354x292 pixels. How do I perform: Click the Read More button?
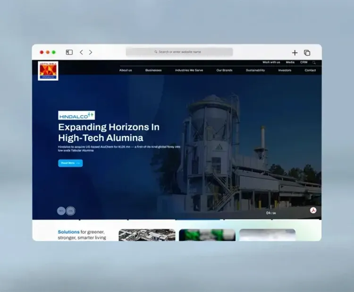70,163
